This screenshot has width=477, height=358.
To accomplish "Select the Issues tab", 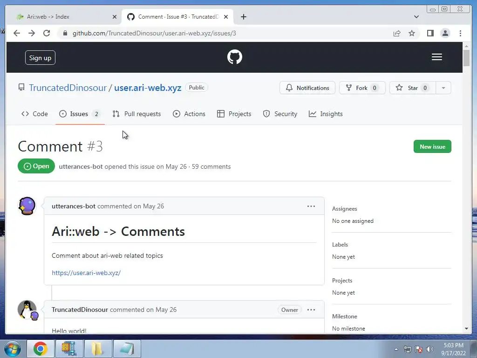I will point(80,114).
